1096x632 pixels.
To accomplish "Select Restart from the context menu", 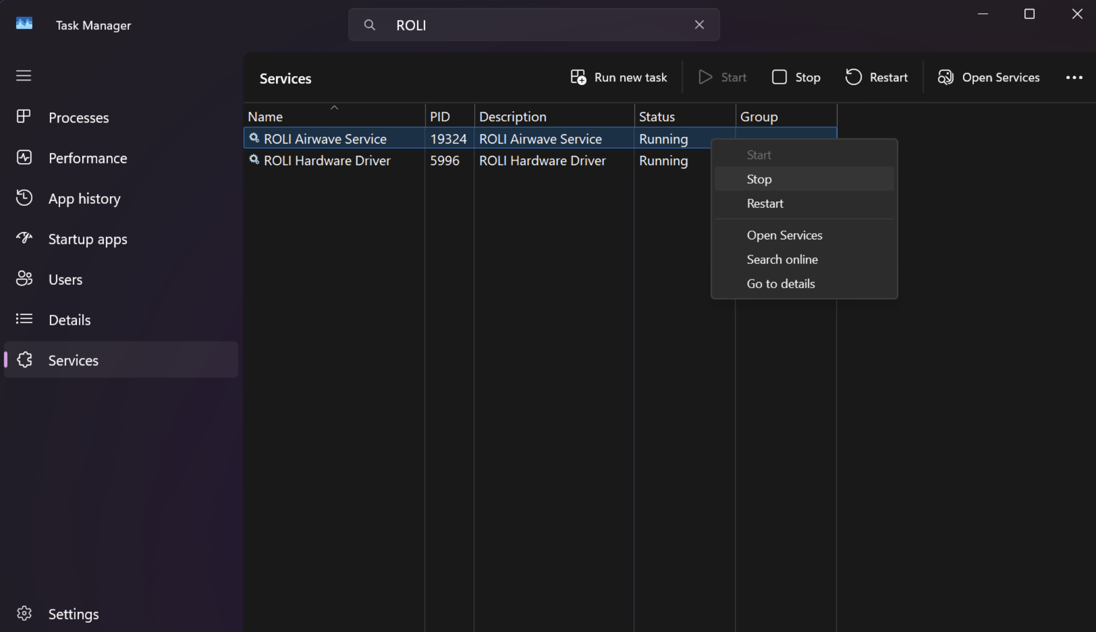I will click(765, 203).
